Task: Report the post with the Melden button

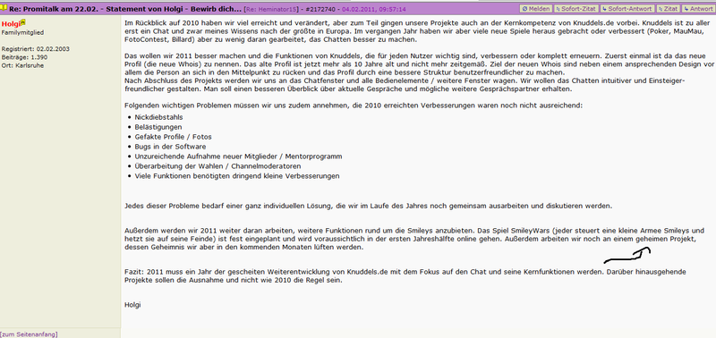Action: (535, 9)
